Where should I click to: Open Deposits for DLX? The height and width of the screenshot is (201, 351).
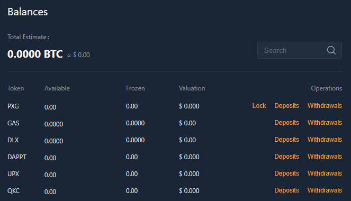286,140
